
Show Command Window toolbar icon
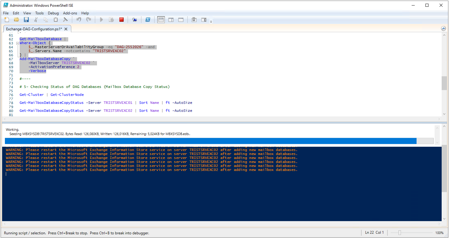[194, 20]
